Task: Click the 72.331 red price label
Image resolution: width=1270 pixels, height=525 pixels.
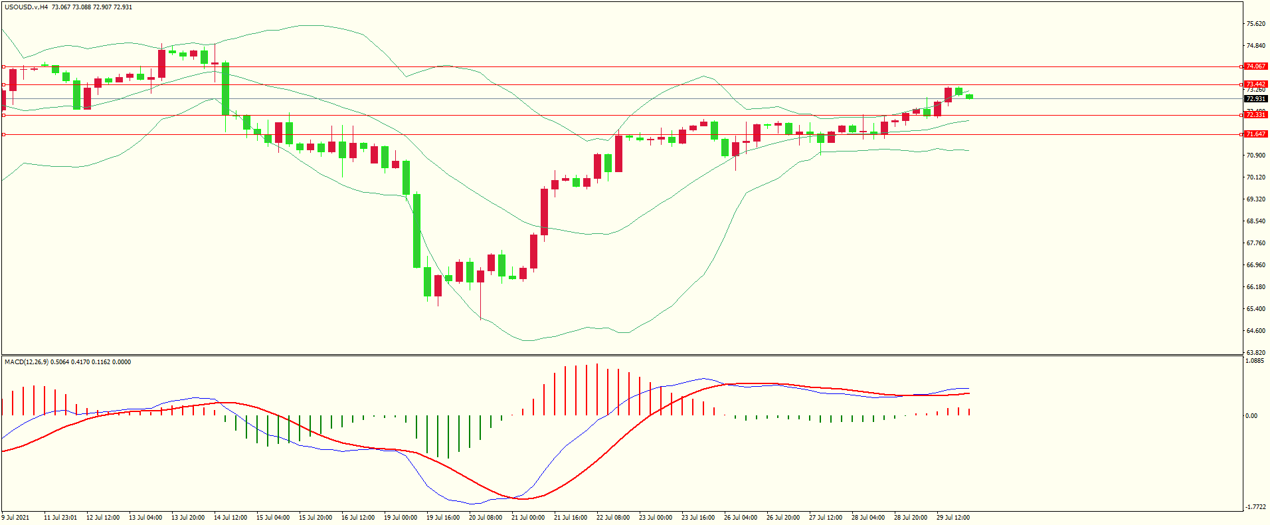Action: tap(1255, 115)
